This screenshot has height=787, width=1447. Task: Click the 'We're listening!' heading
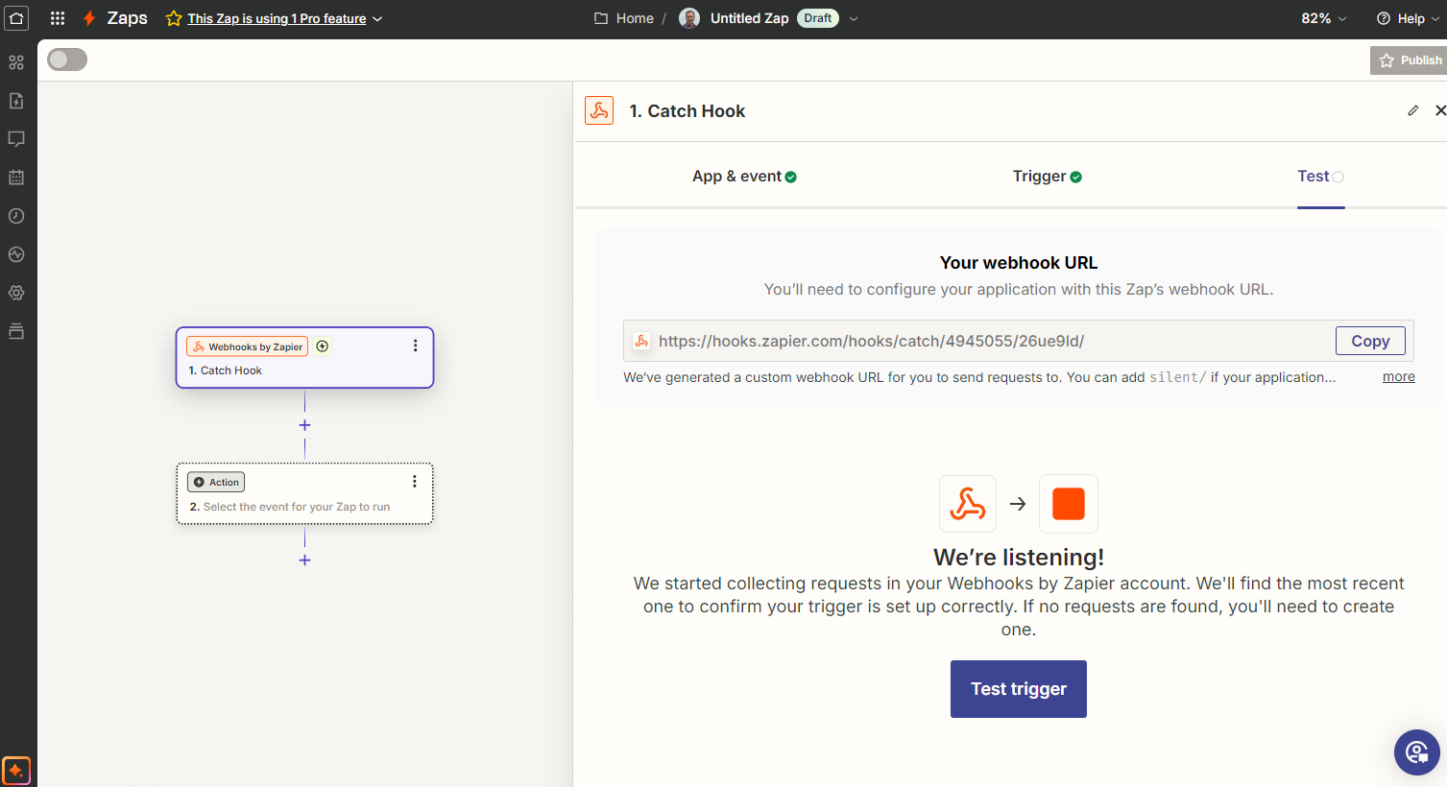[1019, 558]
